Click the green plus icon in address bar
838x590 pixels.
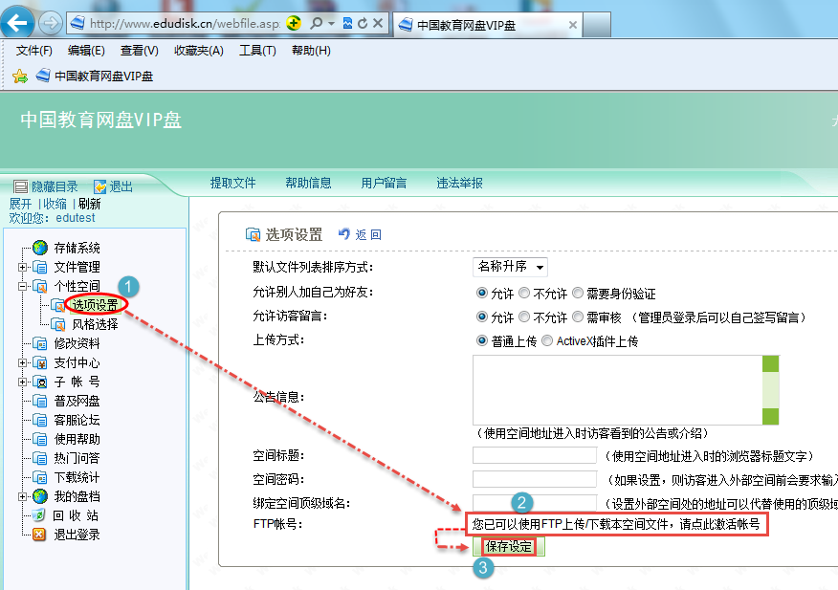(x=294, y=23)
